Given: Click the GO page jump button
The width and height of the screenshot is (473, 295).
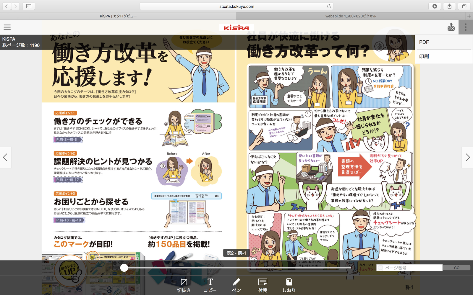Looking at the screenshot, I should [x=456, y=268].
